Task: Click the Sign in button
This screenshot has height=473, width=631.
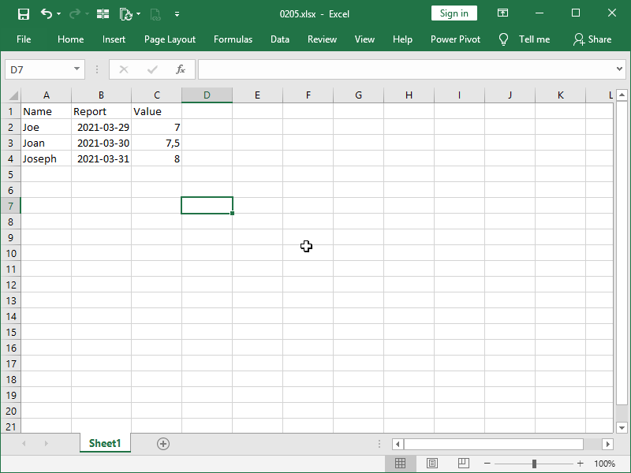Action: 454,13
